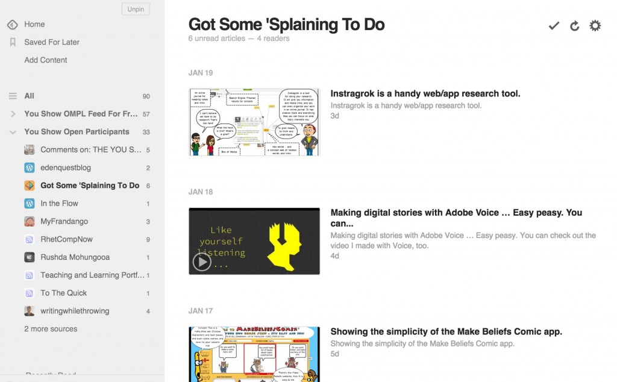Refresh the feed with the reload icon
The image size is (617, 382).
point(574,26)
